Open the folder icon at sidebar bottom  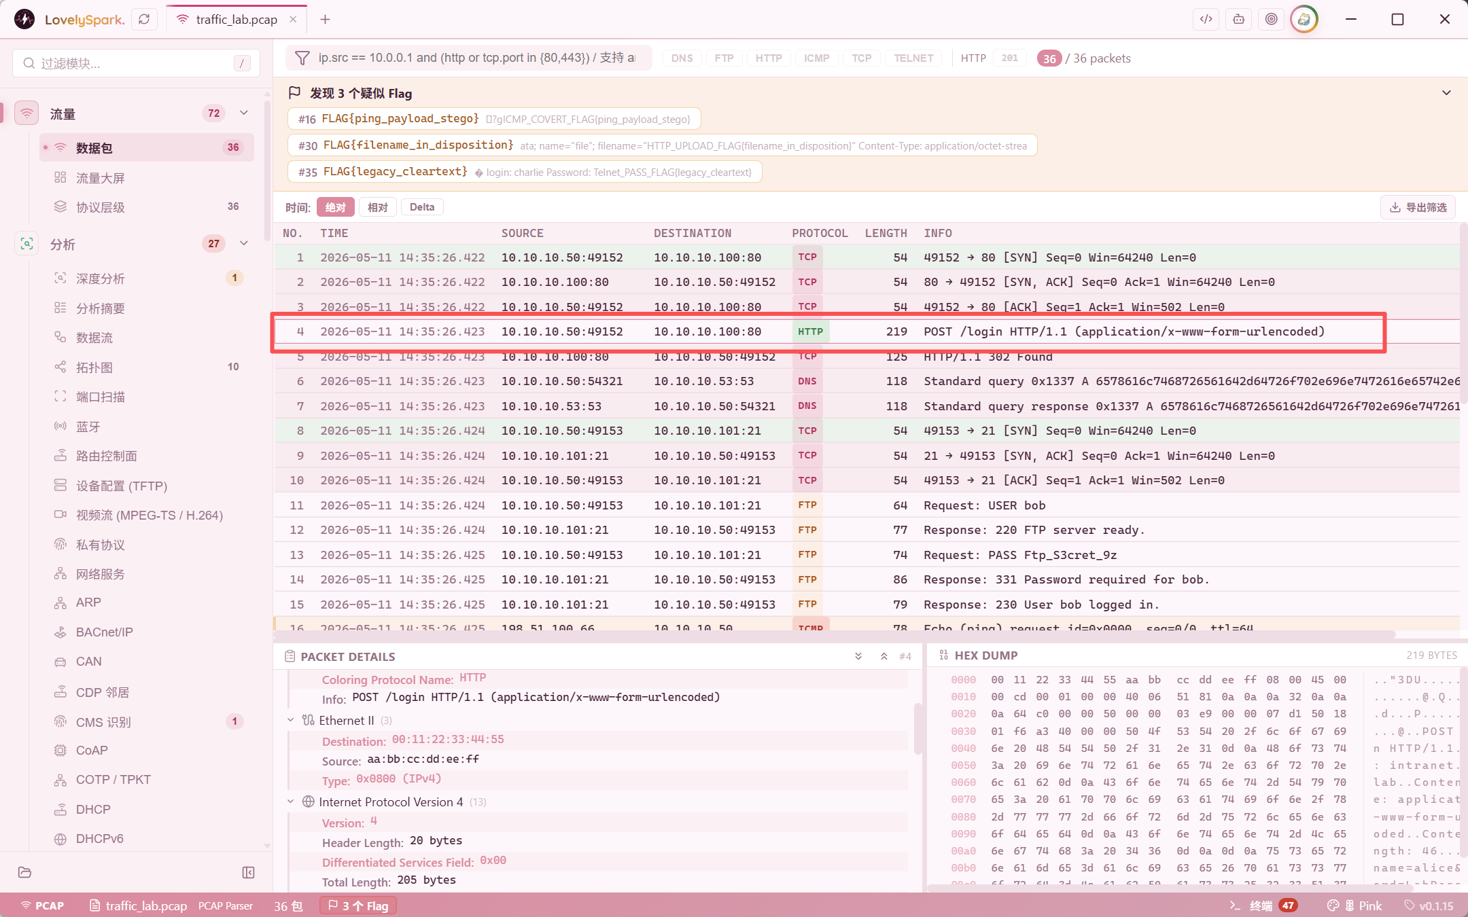click(x=25, y=872)
